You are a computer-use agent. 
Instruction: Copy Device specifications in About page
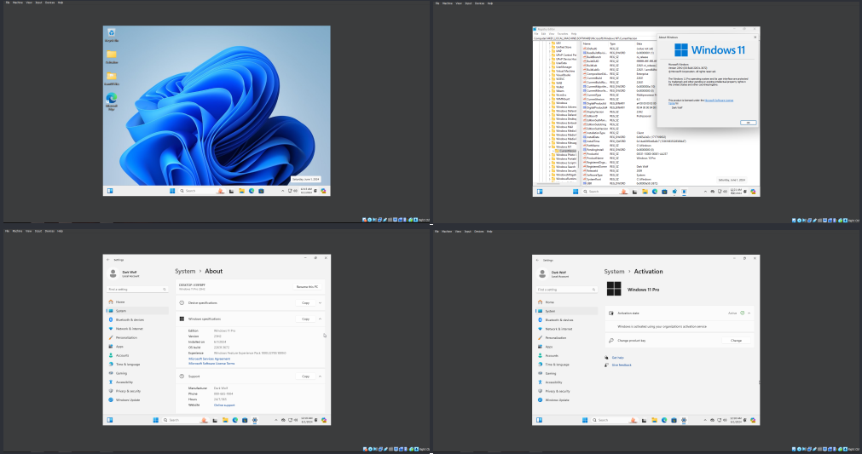[x=305, y=302]
